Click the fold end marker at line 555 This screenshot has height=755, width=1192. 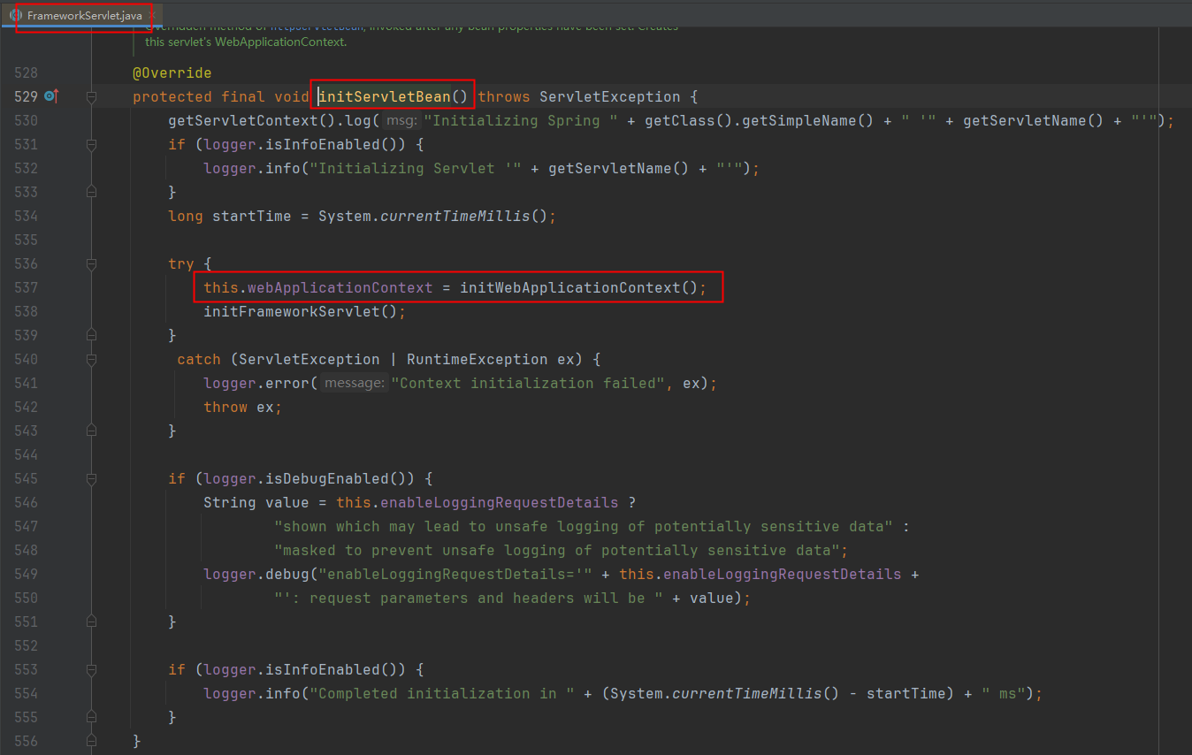pos(91,717)
